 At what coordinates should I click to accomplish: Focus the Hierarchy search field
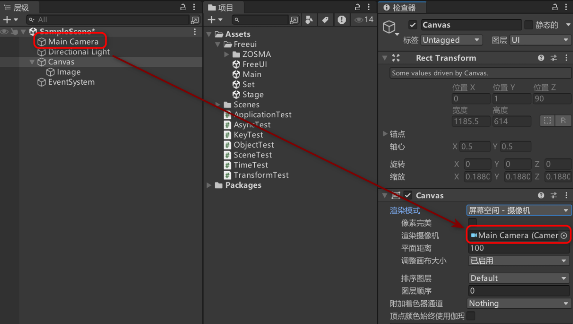(x=107, y=19)
